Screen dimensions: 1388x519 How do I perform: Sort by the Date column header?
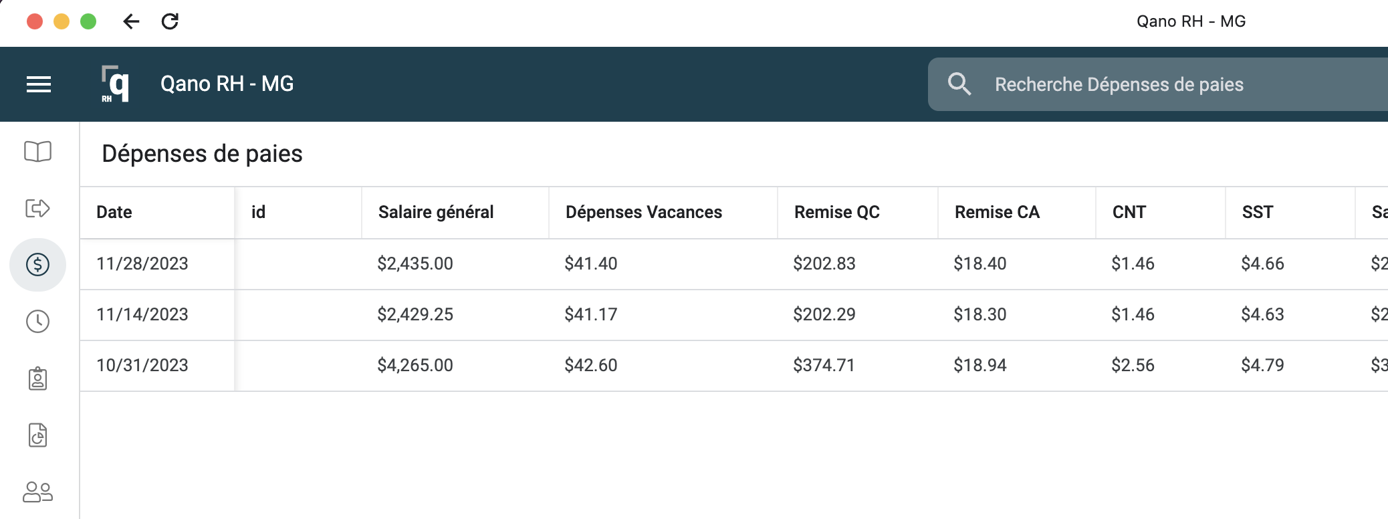[114, 213]
